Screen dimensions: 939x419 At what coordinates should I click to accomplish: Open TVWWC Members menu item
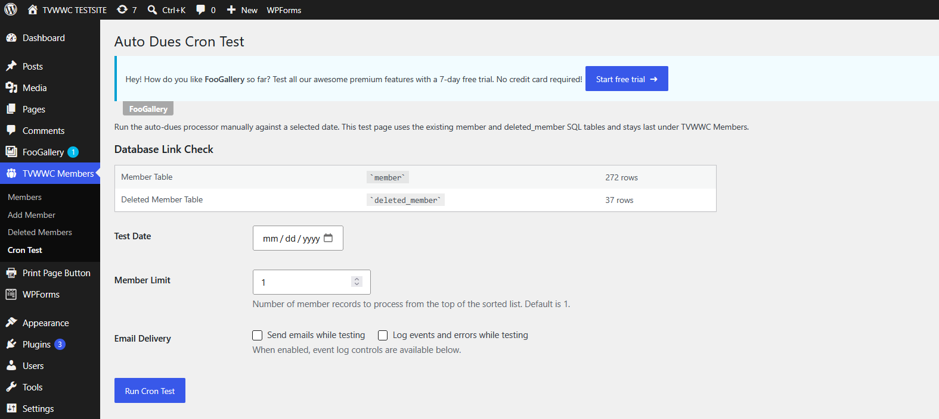(x=50, y=173)
